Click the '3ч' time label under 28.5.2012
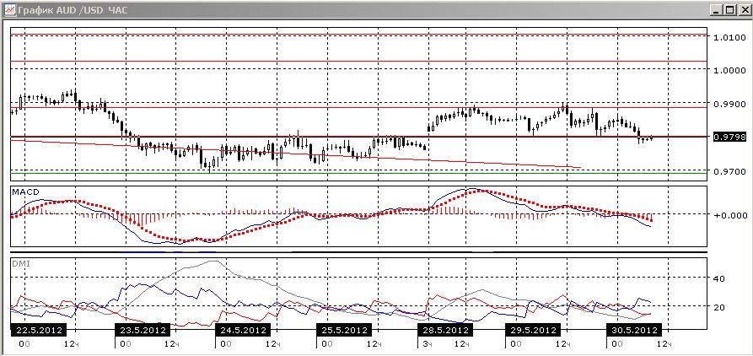The image size is (753, 356). [x=428, y=344]
